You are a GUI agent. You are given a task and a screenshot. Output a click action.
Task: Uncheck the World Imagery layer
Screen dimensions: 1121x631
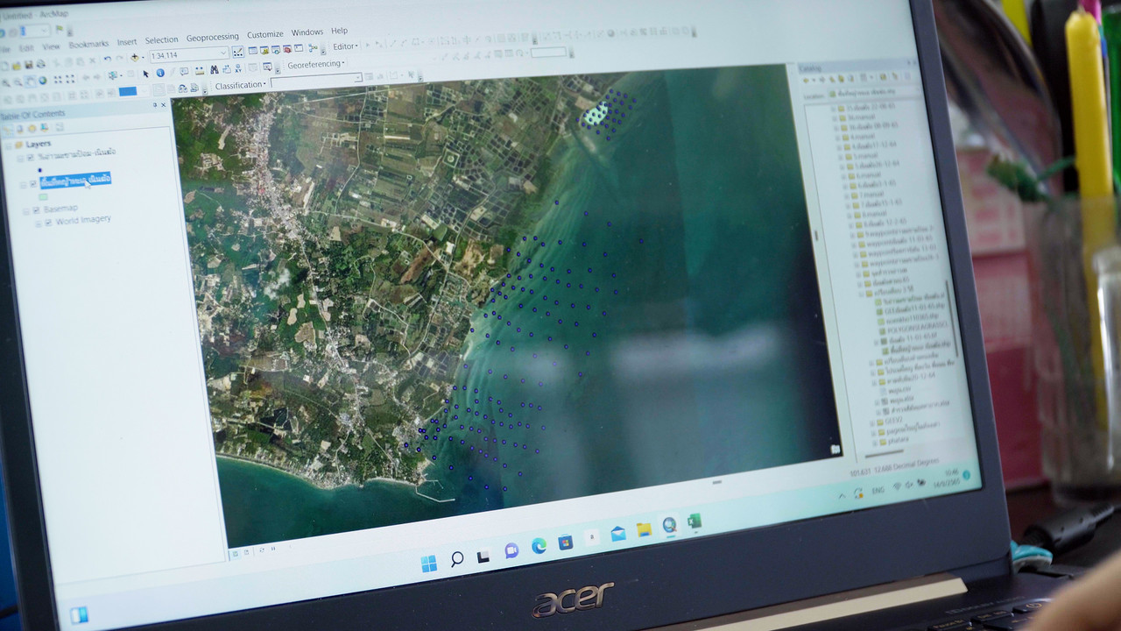48,223
